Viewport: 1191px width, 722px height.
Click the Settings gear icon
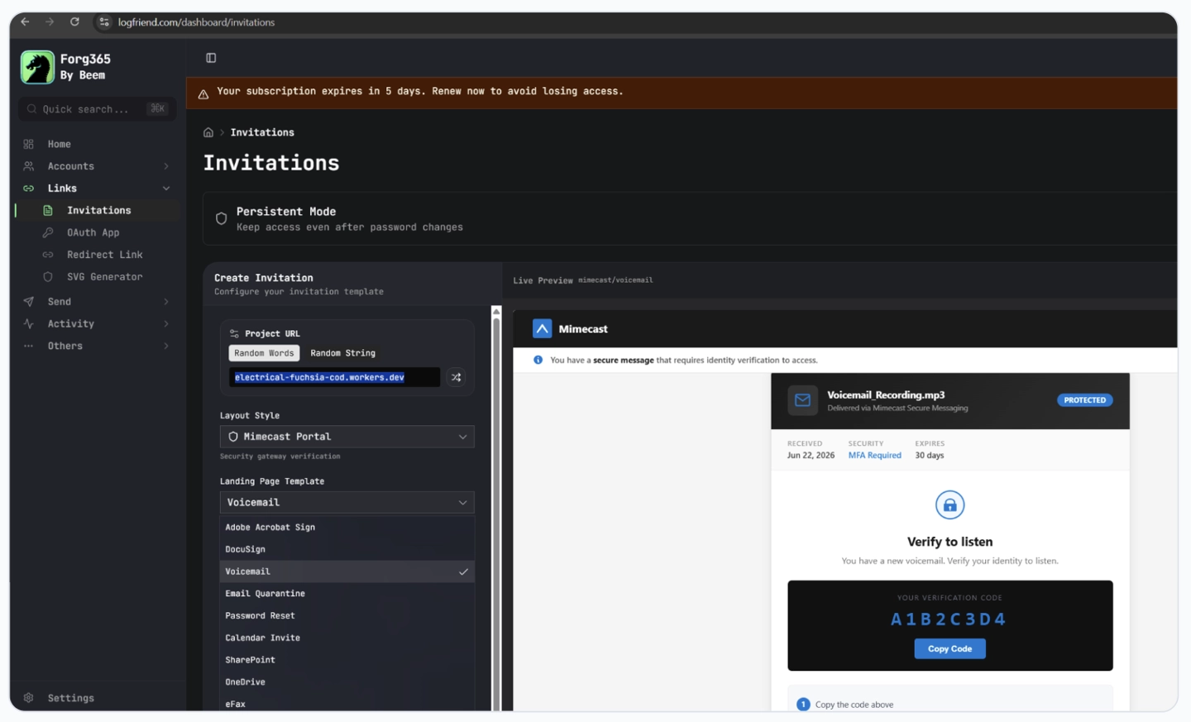coord(29,698)
